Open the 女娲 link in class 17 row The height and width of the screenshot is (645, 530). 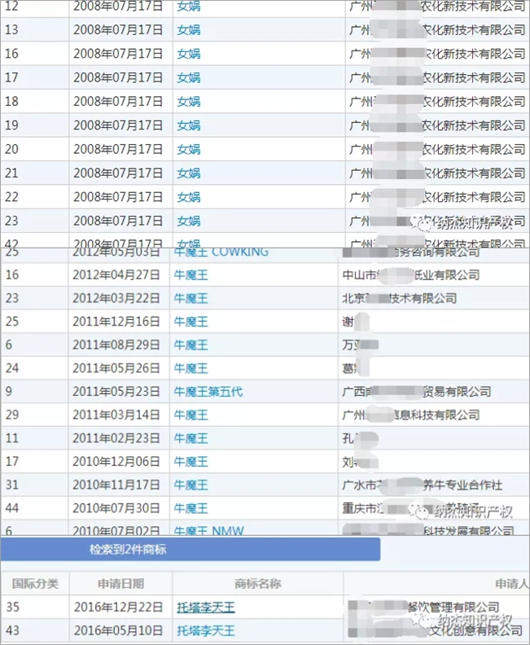pyautogui.click(x=189, y=77)
